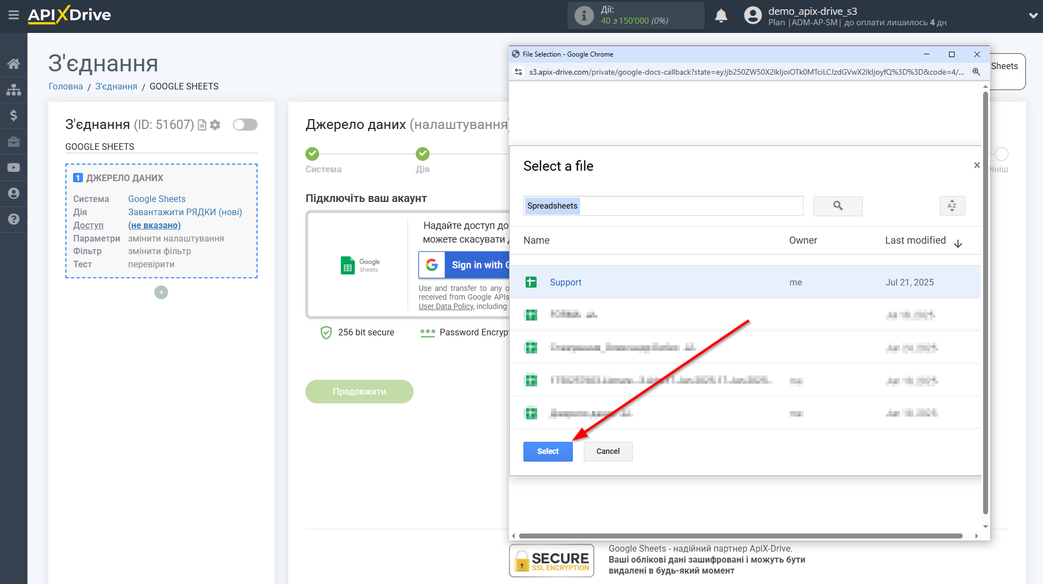
Task: Click the Google Sheets logo
Action: point(360,265)
